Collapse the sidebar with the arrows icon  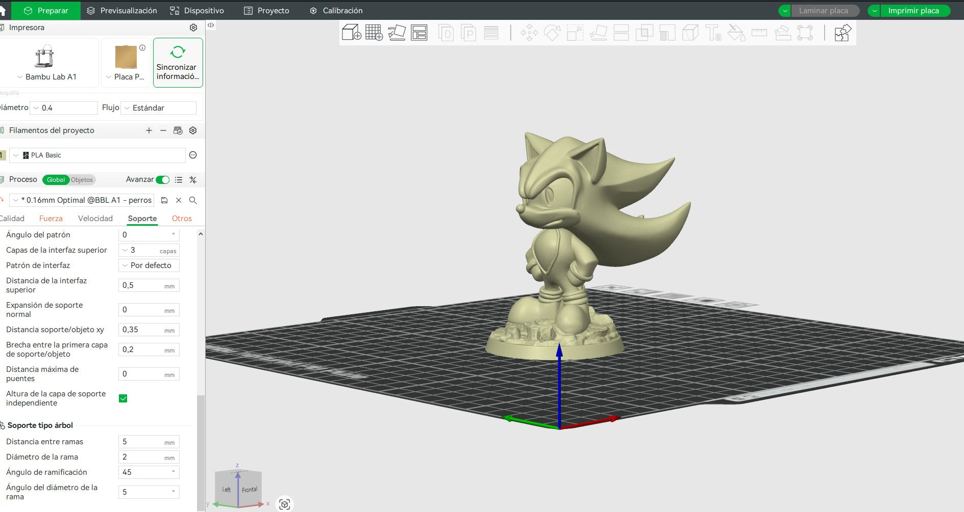(x=211, y=25)
